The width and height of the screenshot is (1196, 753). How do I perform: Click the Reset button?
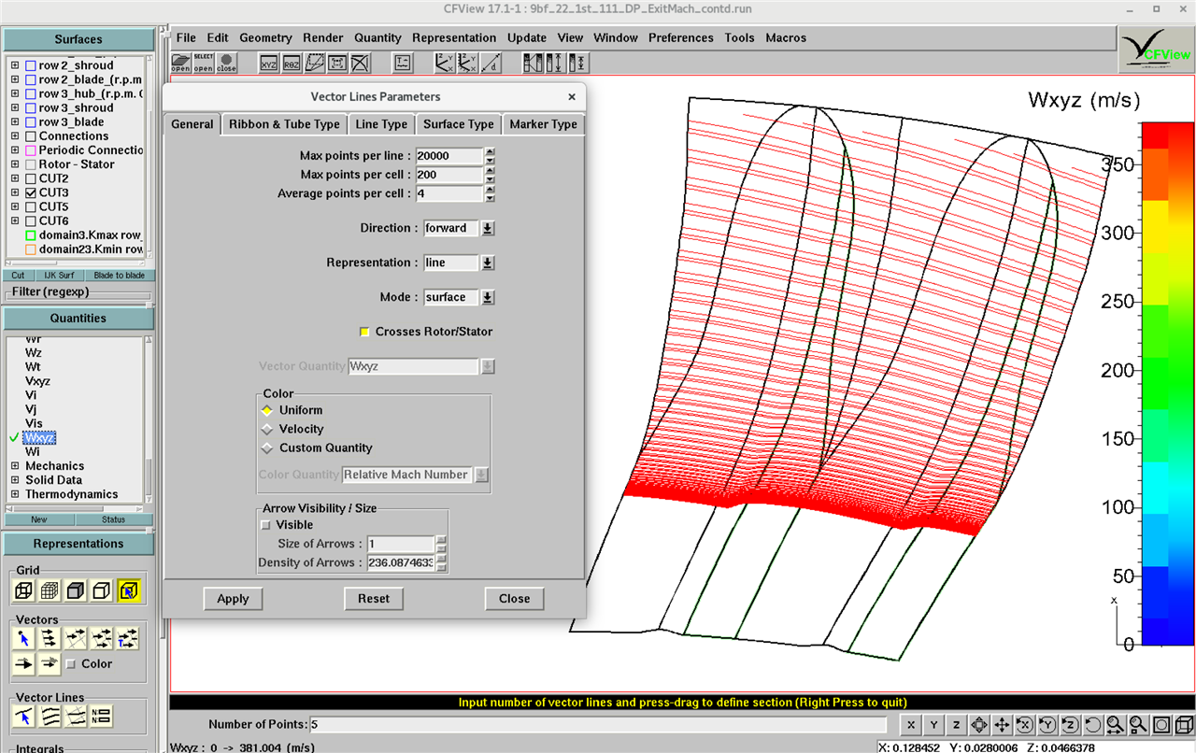pyautogui.click(x=374, y=599)
